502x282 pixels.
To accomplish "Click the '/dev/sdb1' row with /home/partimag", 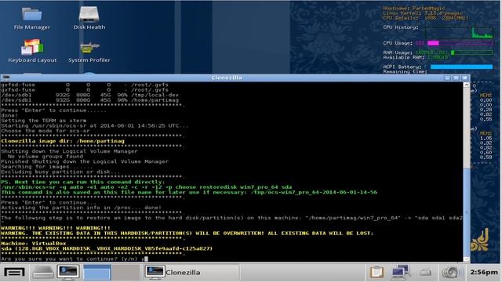I will point(89,100).
